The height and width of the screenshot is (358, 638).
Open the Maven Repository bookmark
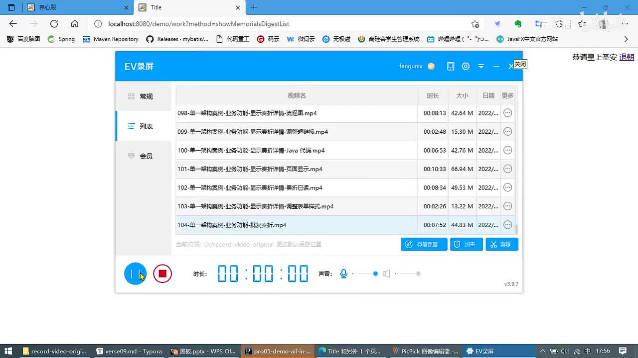point(111,39)
